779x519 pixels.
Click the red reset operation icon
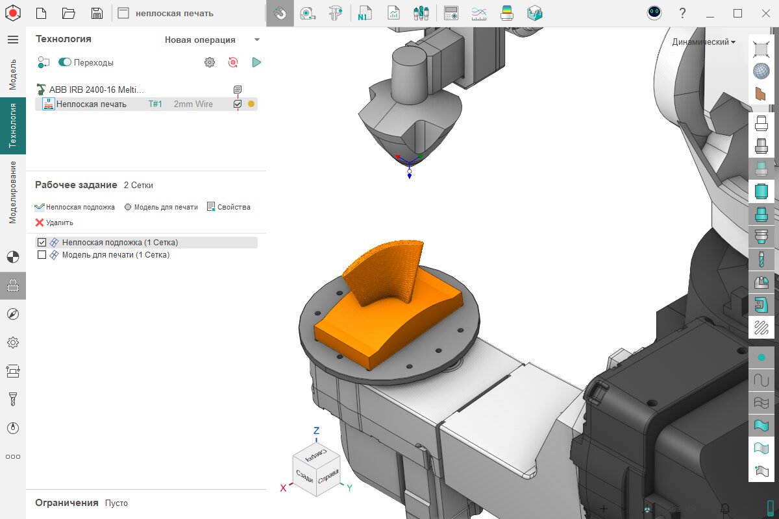coord(232,62)
